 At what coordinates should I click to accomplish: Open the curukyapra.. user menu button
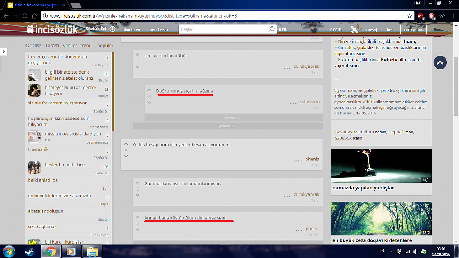pyautogui.click(x=413, y=29)
